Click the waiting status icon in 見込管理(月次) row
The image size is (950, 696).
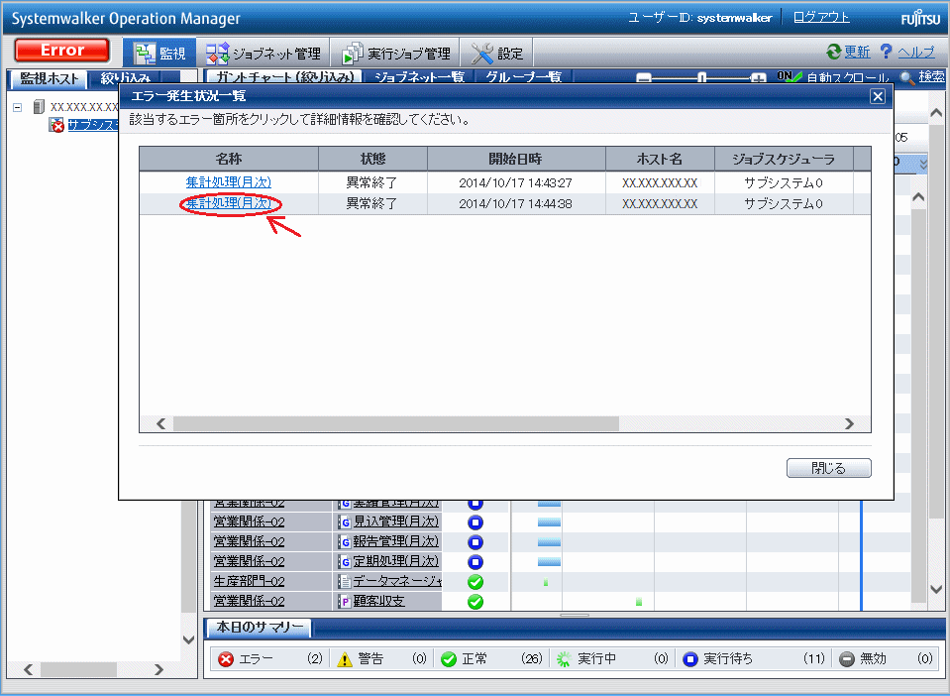[x=475, y=522]
